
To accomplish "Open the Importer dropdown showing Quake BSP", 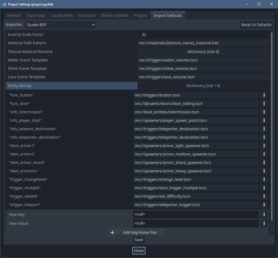I will [x=60, y=25].
